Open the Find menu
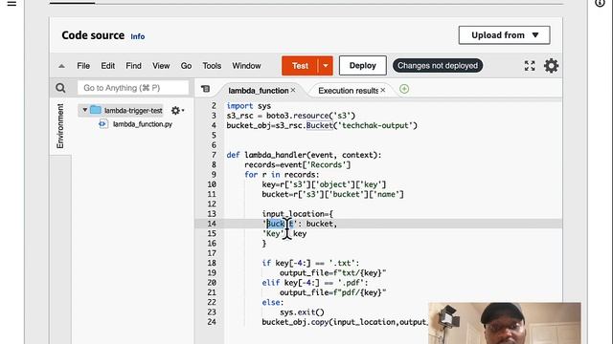Screen dimensions: 613x344 [x=133, y=66]
